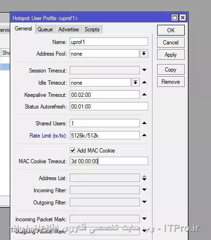Image resolution: width=211 pixels, height=240 pixels.
Task: Switch to the Queue tab
Action: click(x=45, y=29)
